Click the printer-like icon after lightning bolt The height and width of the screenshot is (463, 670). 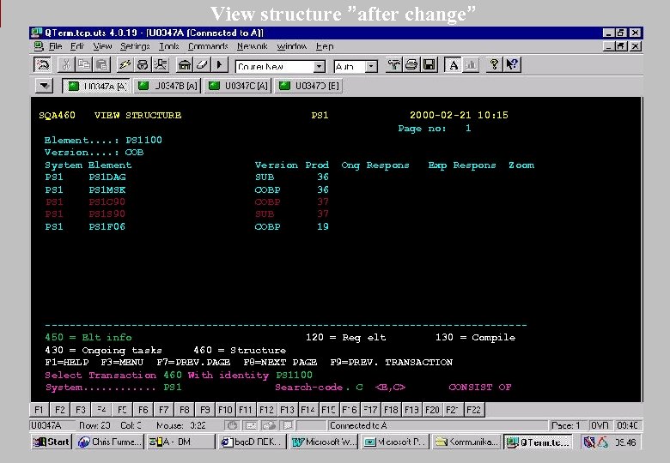[143, 65]
